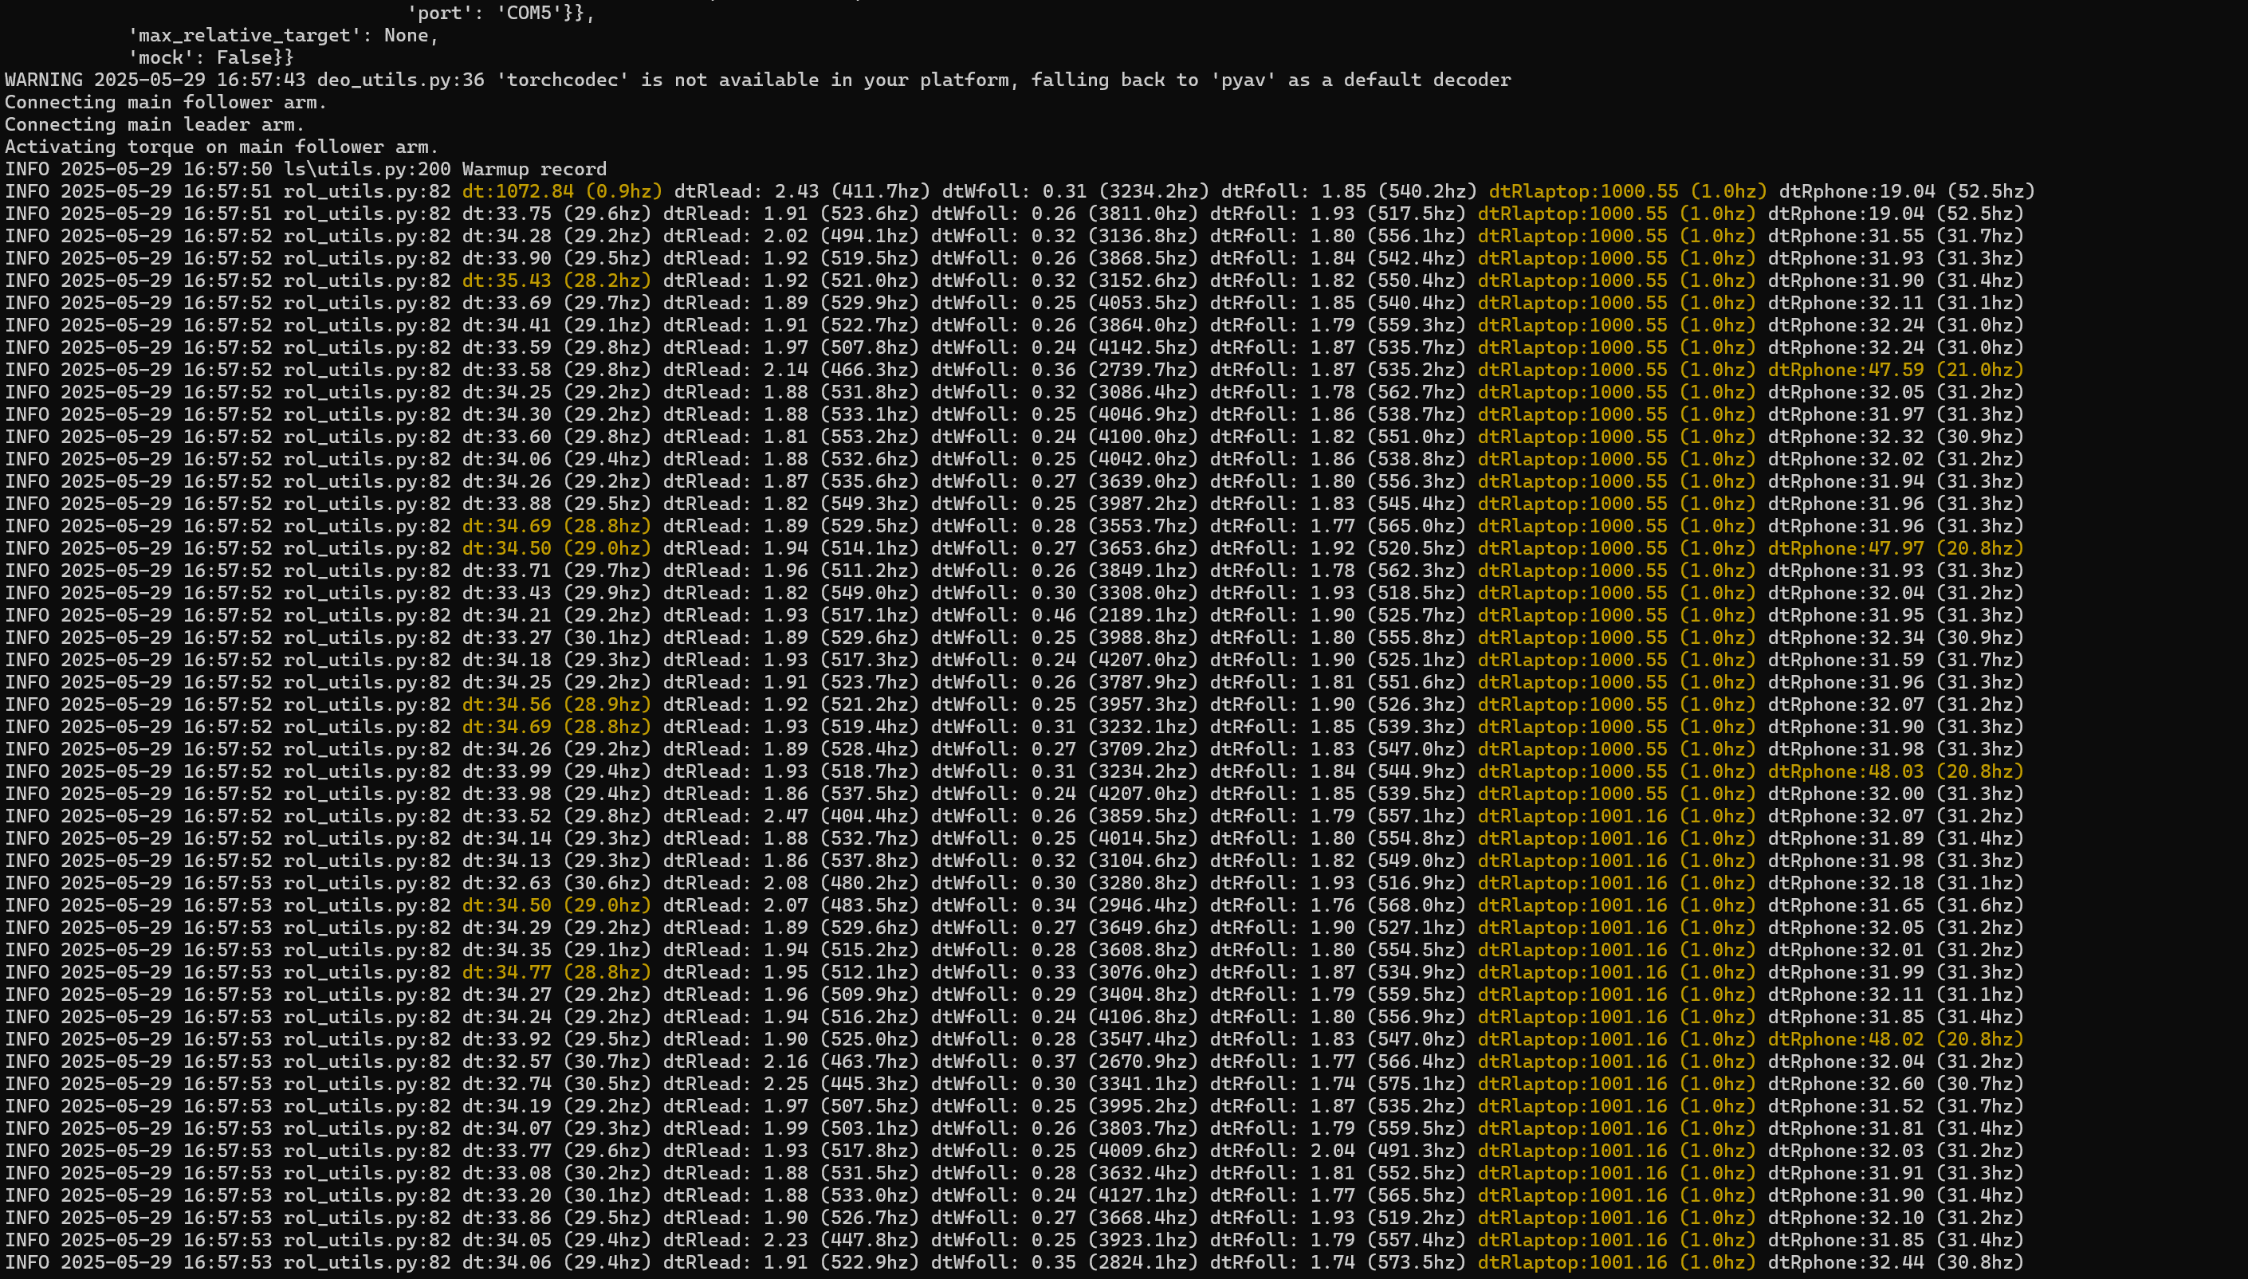Click the yellow dtRphone:48.03 (20.8hz) value
This screenshot has height=1279, width=2248.
point(1895,771)
